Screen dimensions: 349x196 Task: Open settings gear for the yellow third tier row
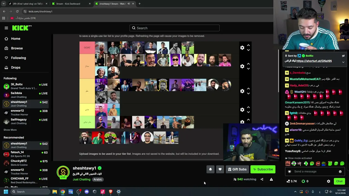coord(242,91)
